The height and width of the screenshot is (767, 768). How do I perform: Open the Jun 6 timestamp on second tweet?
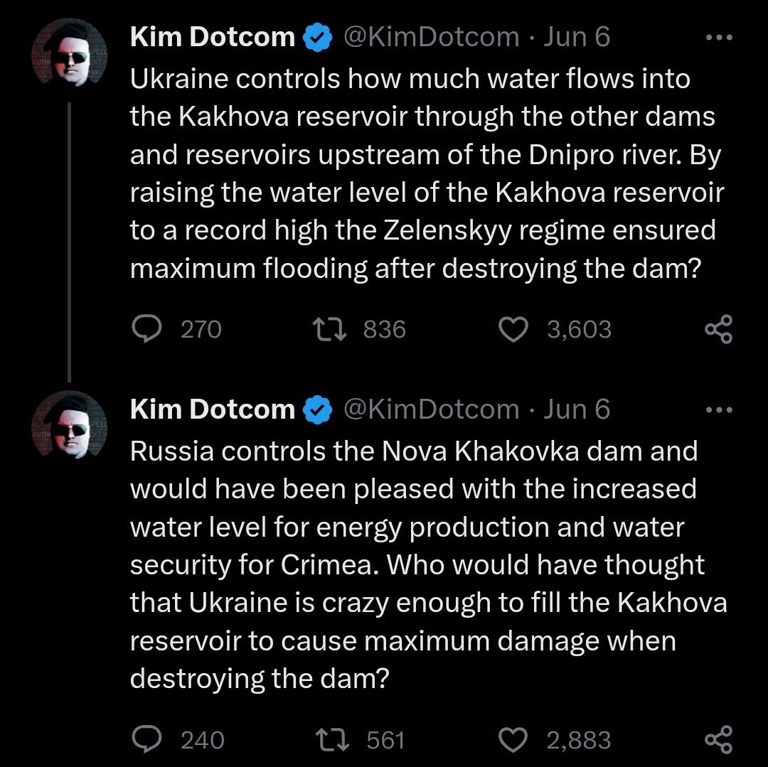[577, 409]
